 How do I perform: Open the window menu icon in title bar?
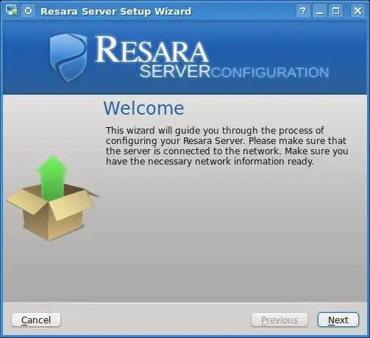12,10
